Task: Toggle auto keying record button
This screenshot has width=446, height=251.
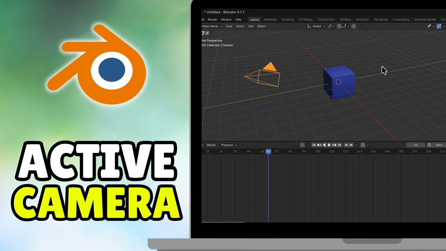Action: click(302, 145)
